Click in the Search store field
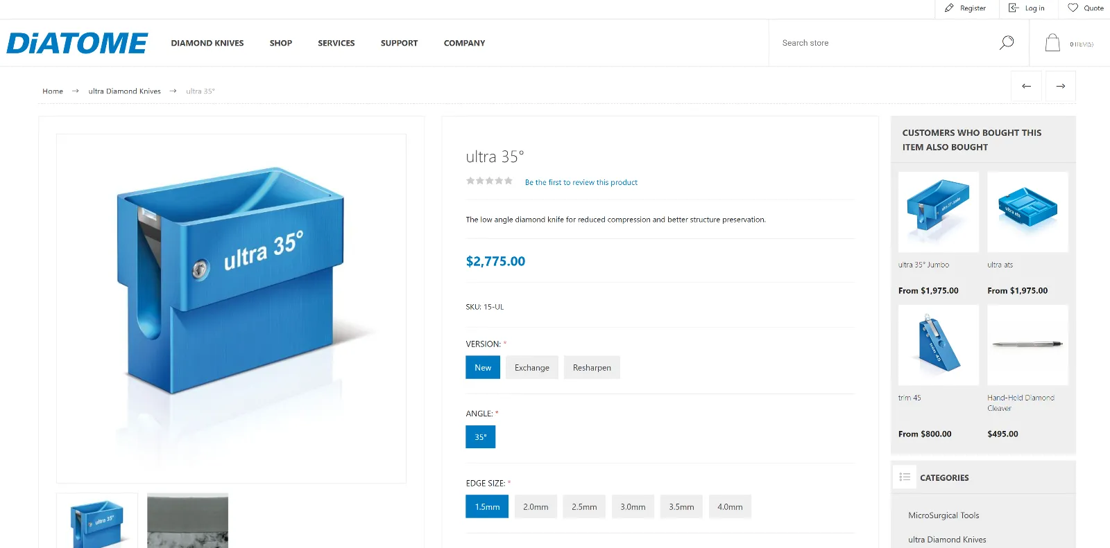Screen dimensions: 1110x548 pos(885,43)
